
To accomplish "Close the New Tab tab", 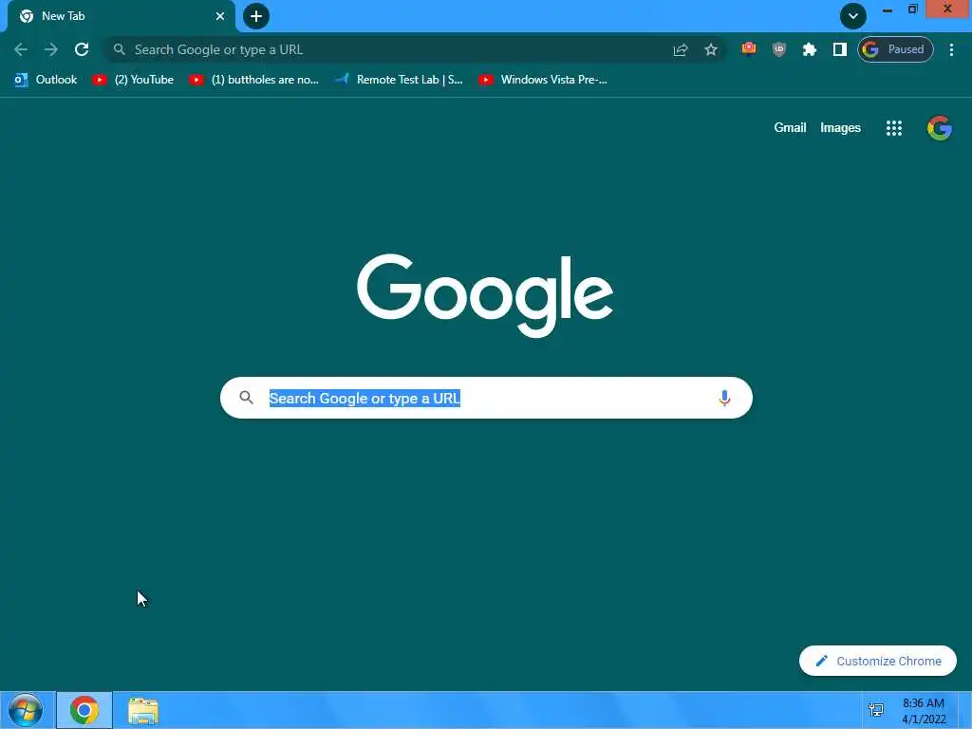I will coord(220,16).
